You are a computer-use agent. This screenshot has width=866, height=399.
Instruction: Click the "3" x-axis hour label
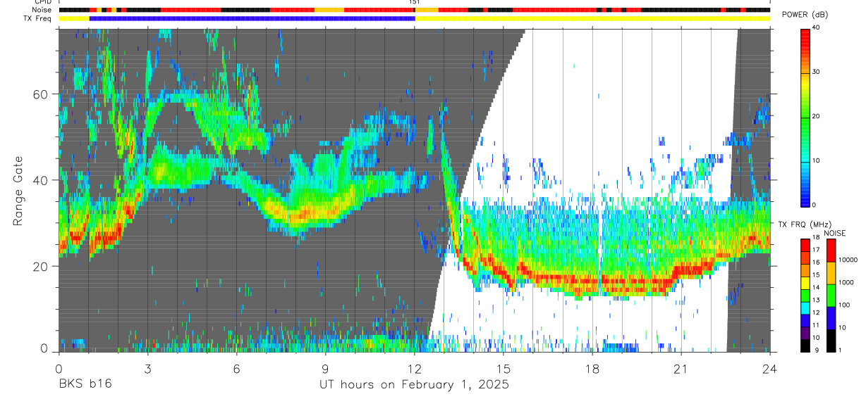click(147, 369)
